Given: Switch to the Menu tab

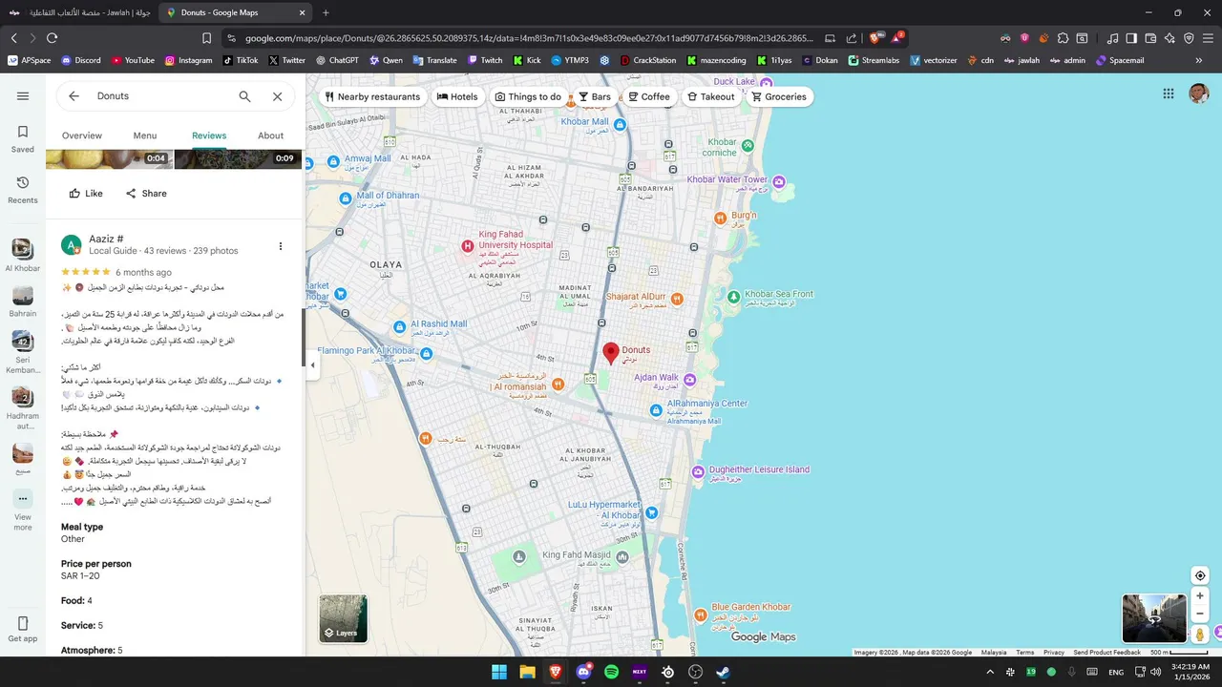Looking at the screenshot, I should coord(145,135).
